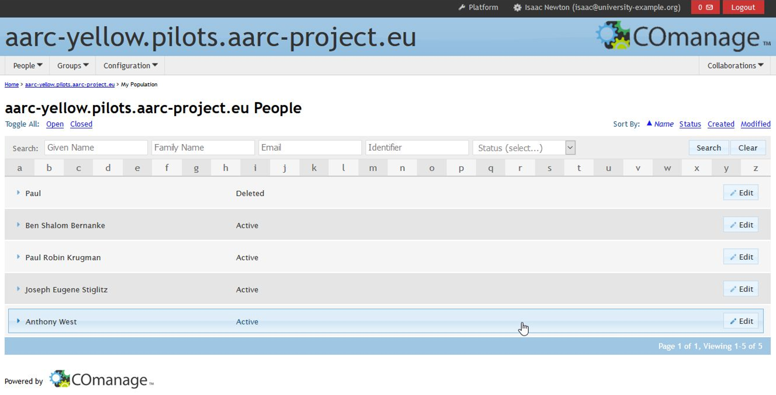Click Edit pencil for Anthony West
The width and height of the screenshot is (776, 395).
tap(733, 321)
